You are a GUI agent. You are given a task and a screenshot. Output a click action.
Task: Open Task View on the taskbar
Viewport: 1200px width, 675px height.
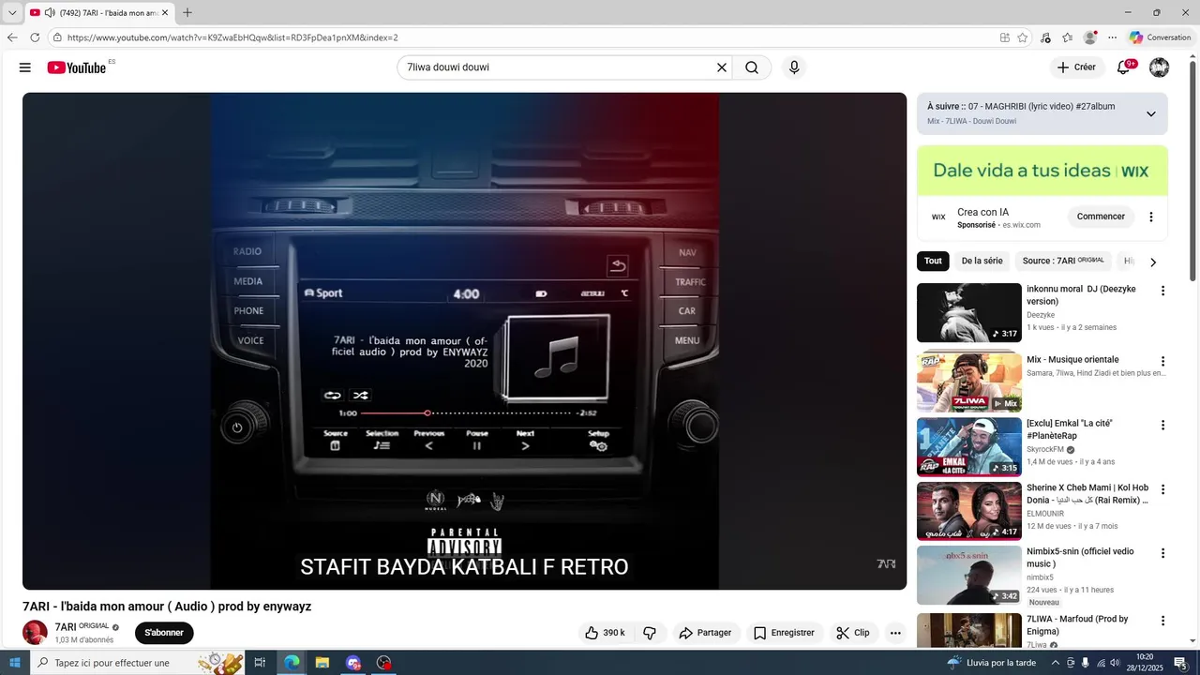260,663
